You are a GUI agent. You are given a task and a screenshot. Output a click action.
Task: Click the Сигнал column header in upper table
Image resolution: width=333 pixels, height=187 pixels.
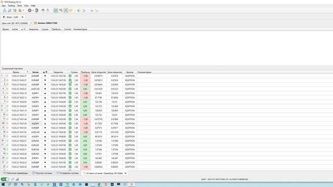pyautogui.click(x=68, y=29)
